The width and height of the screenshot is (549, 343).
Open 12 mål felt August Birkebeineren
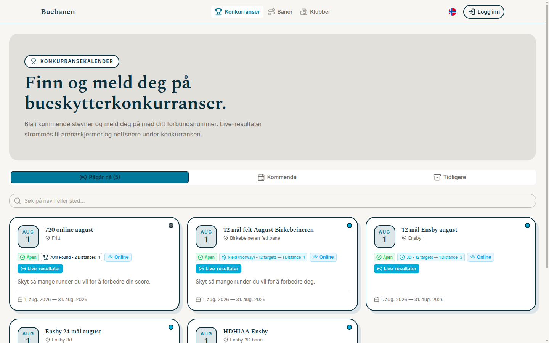268,229
